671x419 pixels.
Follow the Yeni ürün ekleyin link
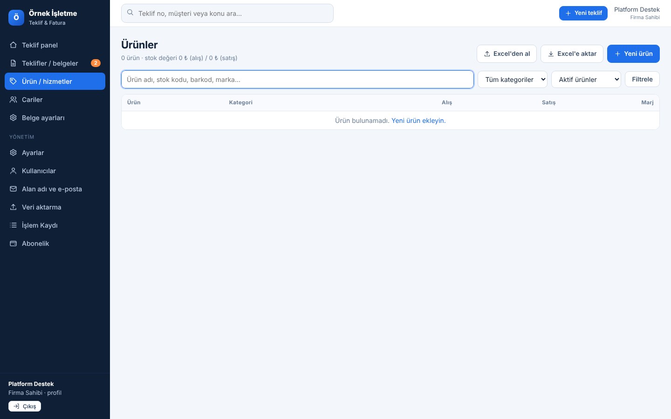pyautogui.click(x=418, y=121)
